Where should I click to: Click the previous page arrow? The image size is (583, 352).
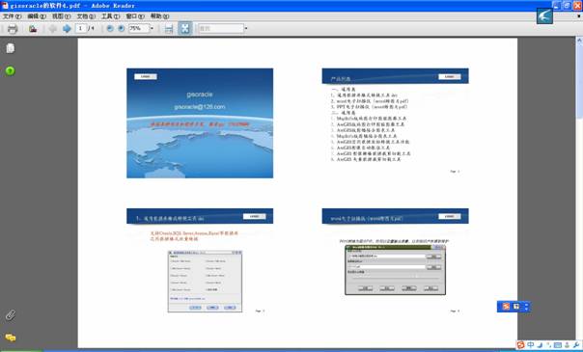[53, 29]
